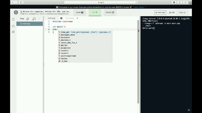Open the settings gear in sidebar
This screenshot has height=113, width=202.
tap(13, 32)
